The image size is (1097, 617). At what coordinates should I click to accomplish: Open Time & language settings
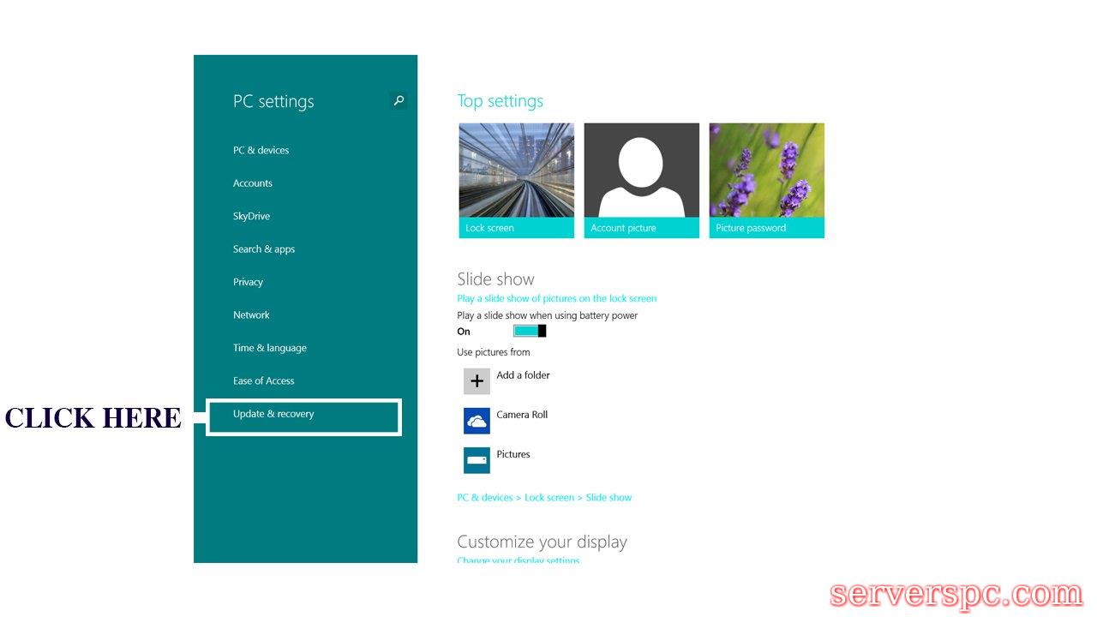tap(269, 348)
